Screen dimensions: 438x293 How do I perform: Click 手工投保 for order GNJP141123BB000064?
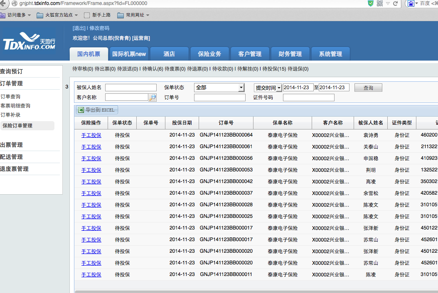pyautogui.click(x=91, y=135)
